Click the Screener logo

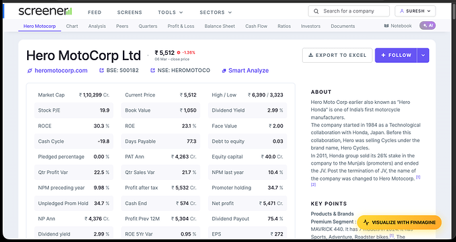tap(45, 11)
